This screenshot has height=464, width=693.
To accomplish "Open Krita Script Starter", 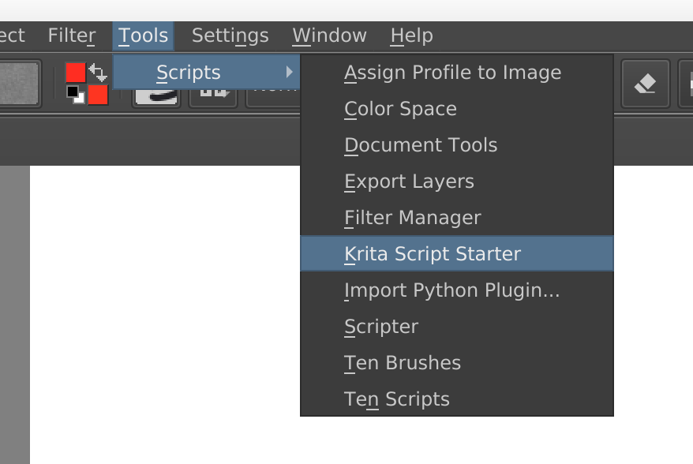I will pos(433,254).
